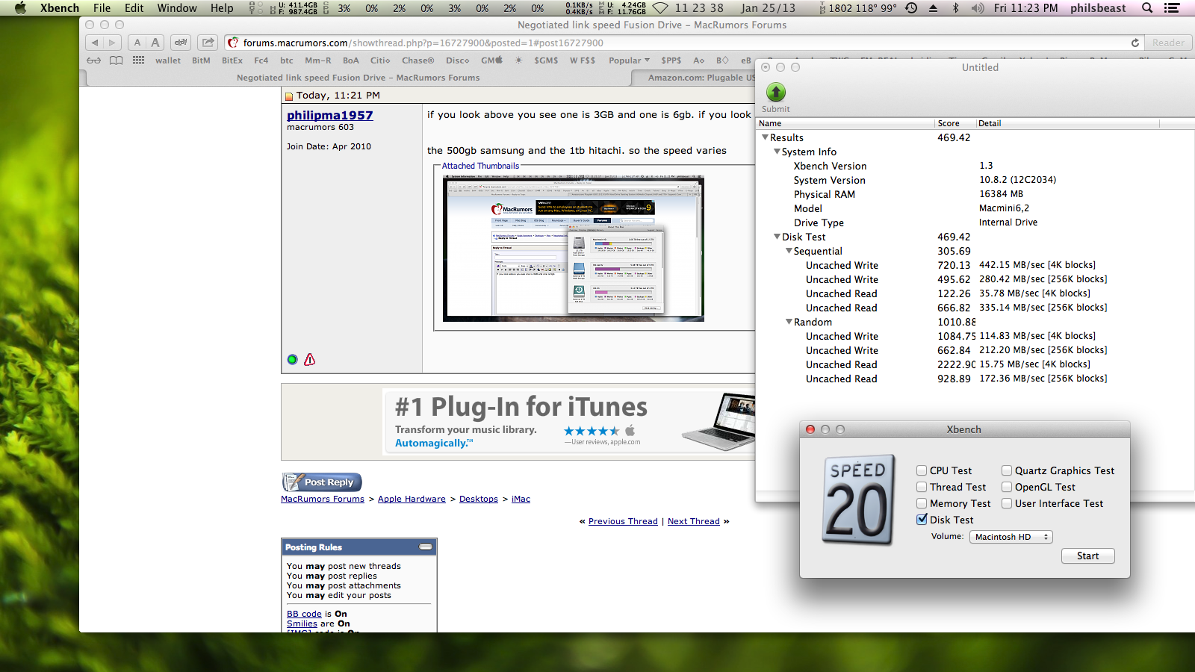Enable the CPU Test checkbox
The width and height of the screenshot is (1195, 672).
922,470
